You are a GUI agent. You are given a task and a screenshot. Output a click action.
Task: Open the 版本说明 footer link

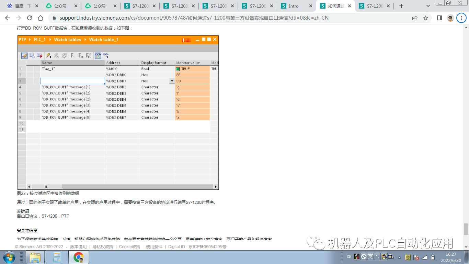pyautogui.click(x=78, y=247)
